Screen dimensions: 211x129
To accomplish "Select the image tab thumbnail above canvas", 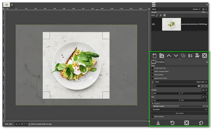I will point(6,5).
